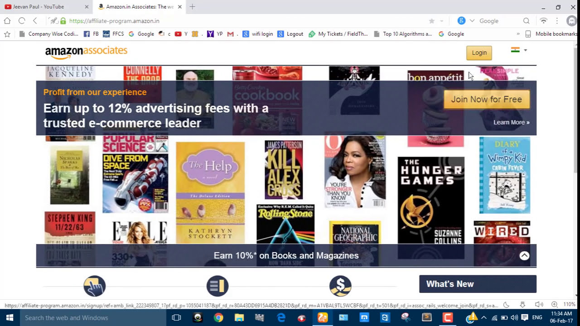Close the Jeevan Paul YouTube tab
Screen dimensions: 580x326
pos(87,7)
